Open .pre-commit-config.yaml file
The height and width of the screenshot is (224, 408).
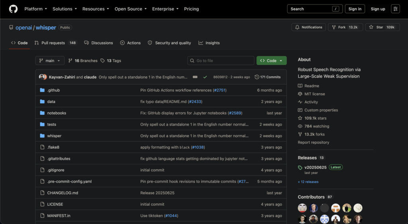point(69,181)
